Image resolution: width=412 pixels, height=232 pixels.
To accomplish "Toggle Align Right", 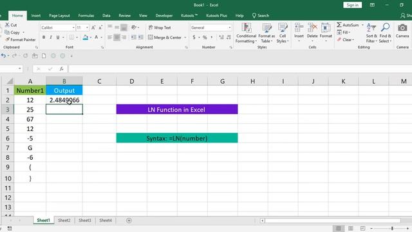I will coord(124,37).
